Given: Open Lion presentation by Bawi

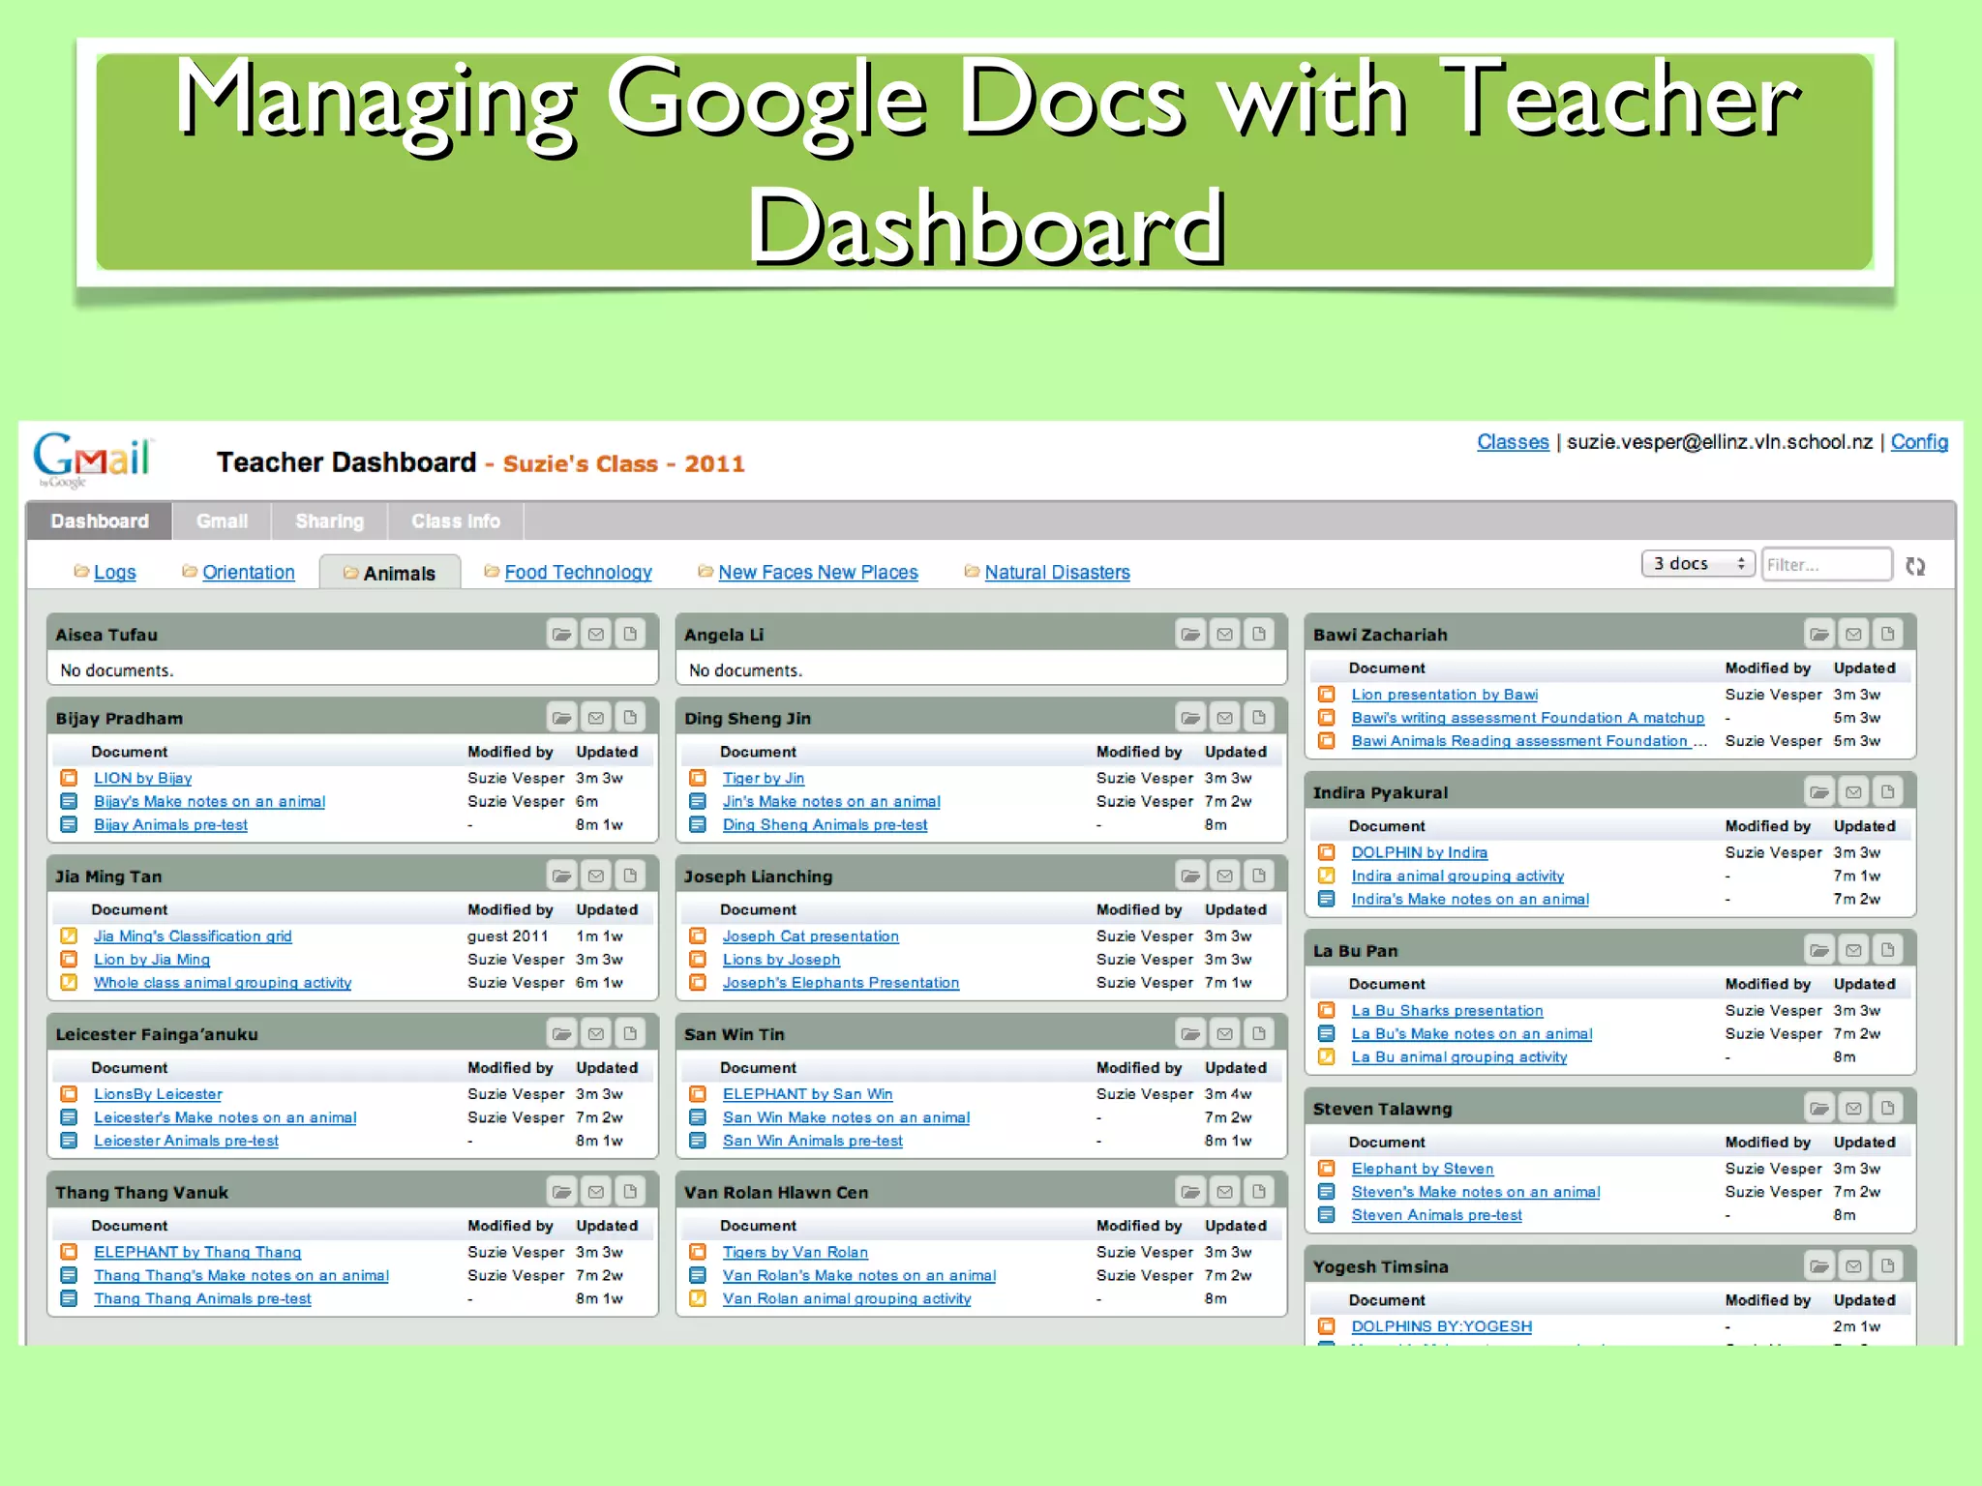Looking at the screenshot, I should 1444,695.
